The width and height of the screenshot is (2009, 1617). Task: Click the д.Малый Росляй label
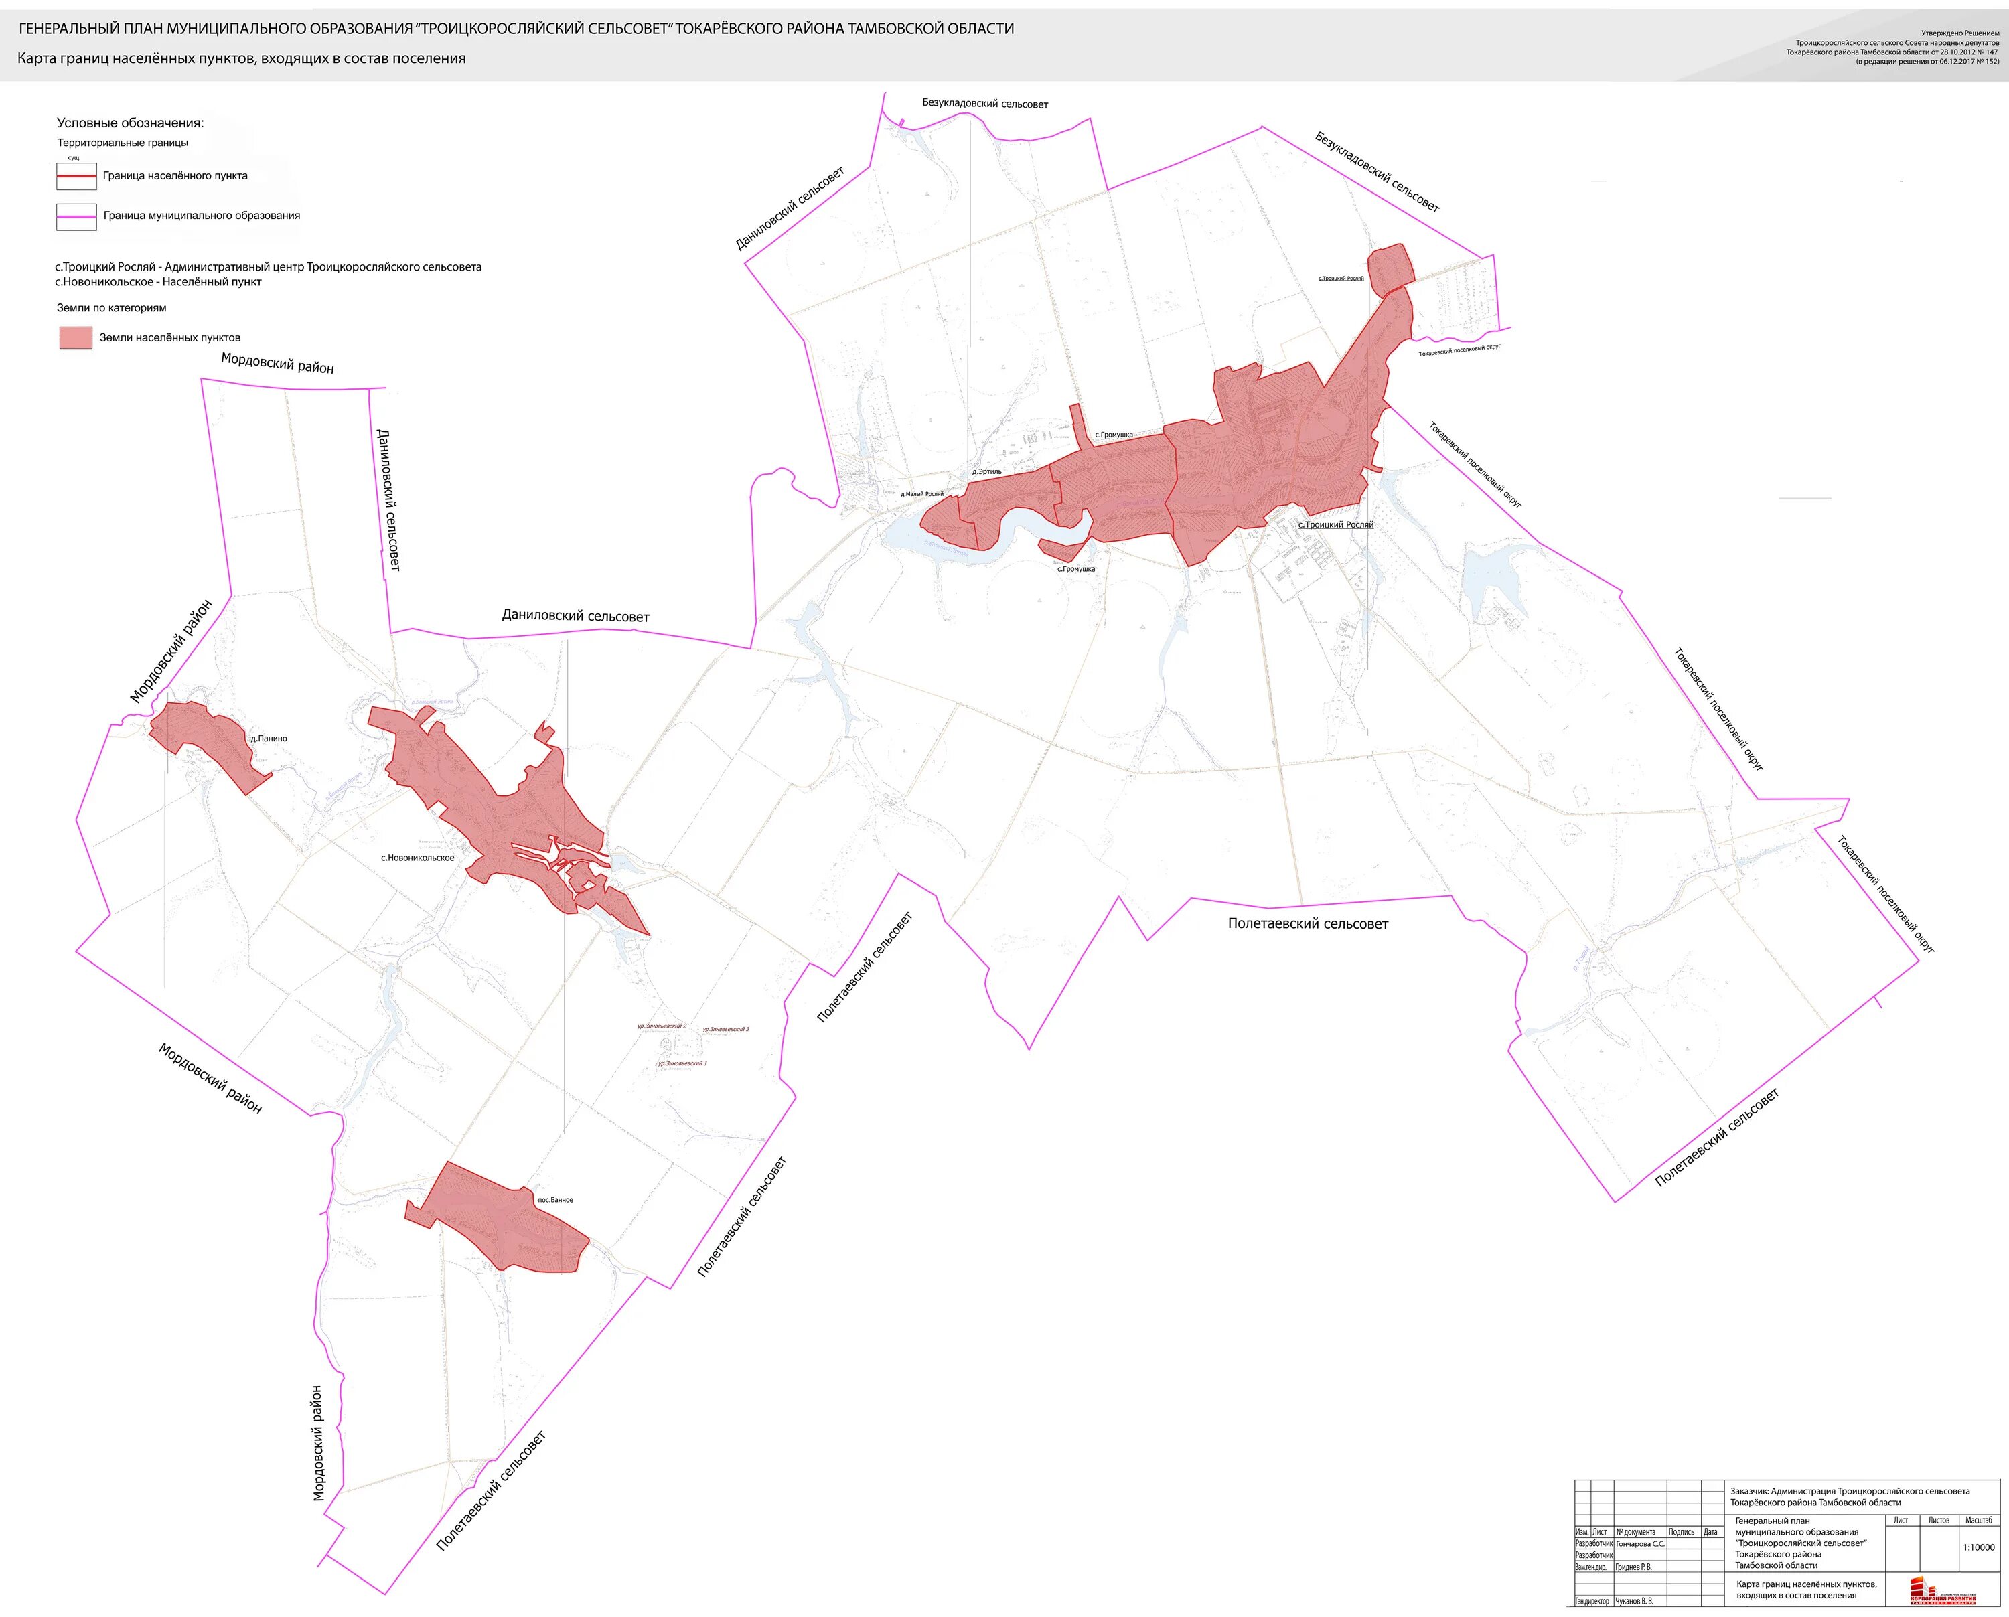921,495
